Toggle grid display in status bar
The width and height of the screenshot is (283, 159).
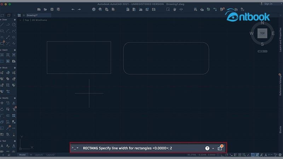(218, 155)
